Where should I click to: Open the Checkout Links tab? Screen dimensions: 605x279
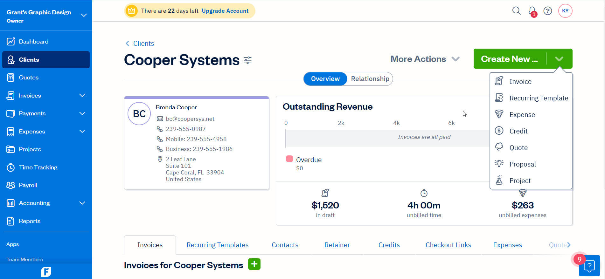(x=448, y=245)
